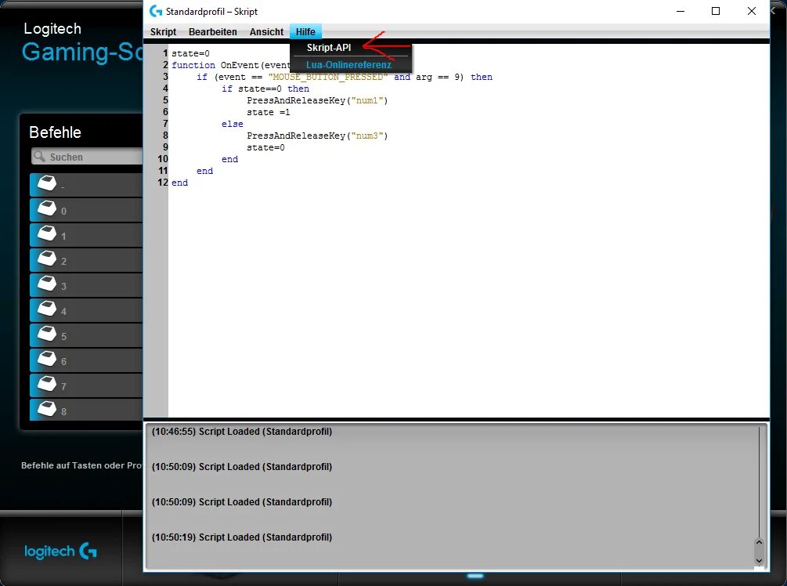787x586 pixels.
Task: Select the '4' key command icon
Action: 47,309
